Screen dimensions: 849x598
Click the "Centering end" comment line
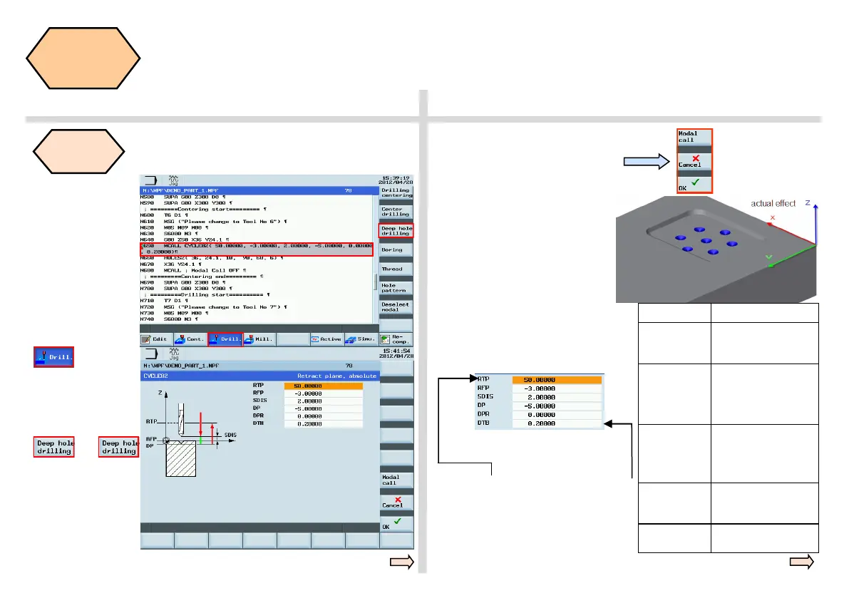(x=204, y=277)
